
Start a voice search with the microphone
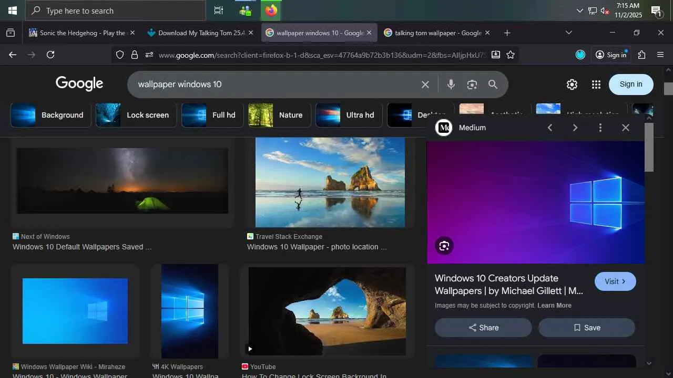tap(451, 84)
